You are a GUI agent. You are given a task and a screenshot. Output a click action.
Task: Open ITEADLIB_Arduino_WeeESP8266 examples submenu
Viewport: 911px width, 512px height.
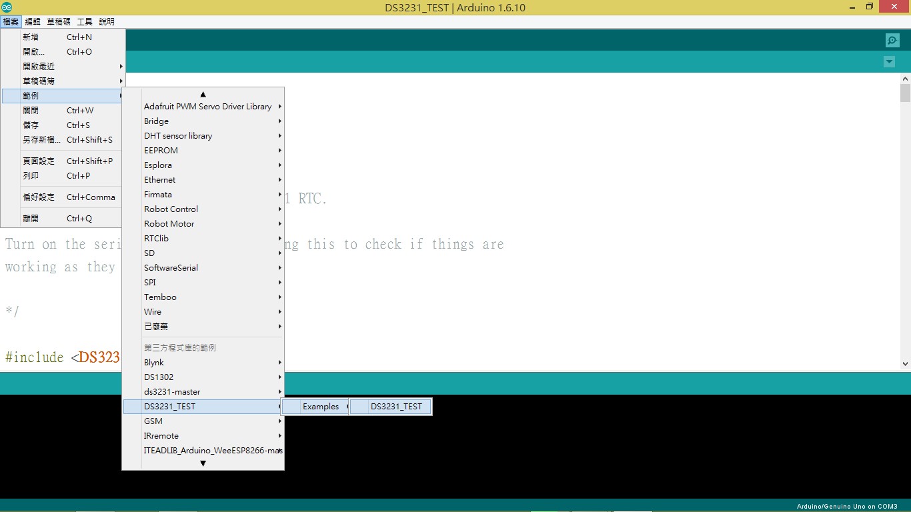[203, 451]
